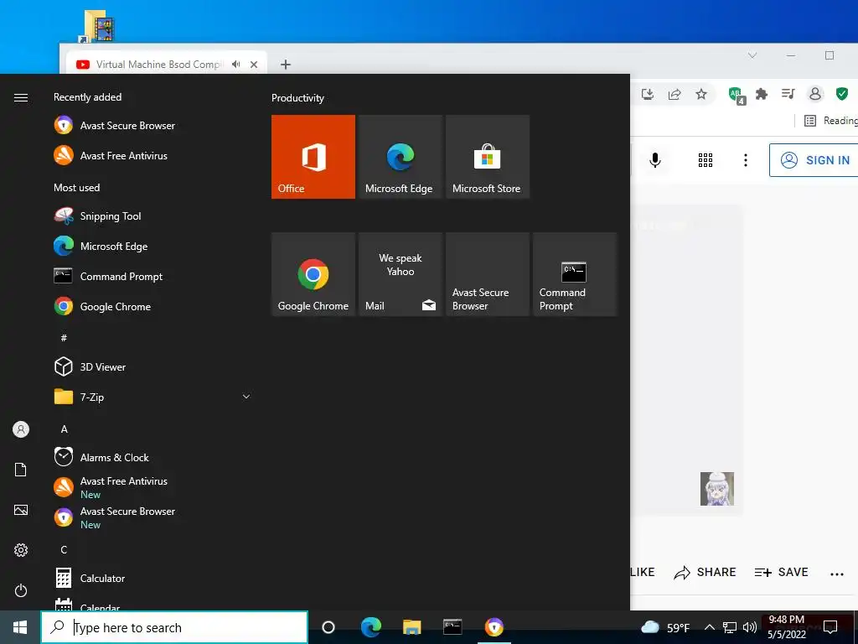This screenshot has height=644, width=858.
Task: Click the YouTube SIGN IN button
Action: 815,160
